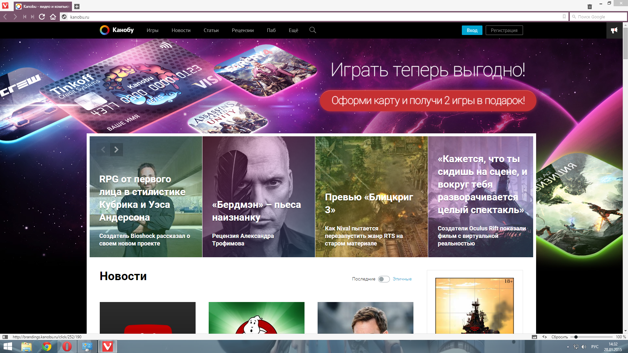Click the 18+ warship ad banner
Screen dimensions: 628x353
pos(475,306)
